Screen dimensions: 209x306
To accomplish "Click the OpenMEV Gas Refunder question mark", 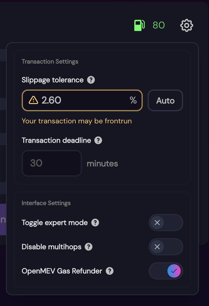I will [x=110, y=271].
